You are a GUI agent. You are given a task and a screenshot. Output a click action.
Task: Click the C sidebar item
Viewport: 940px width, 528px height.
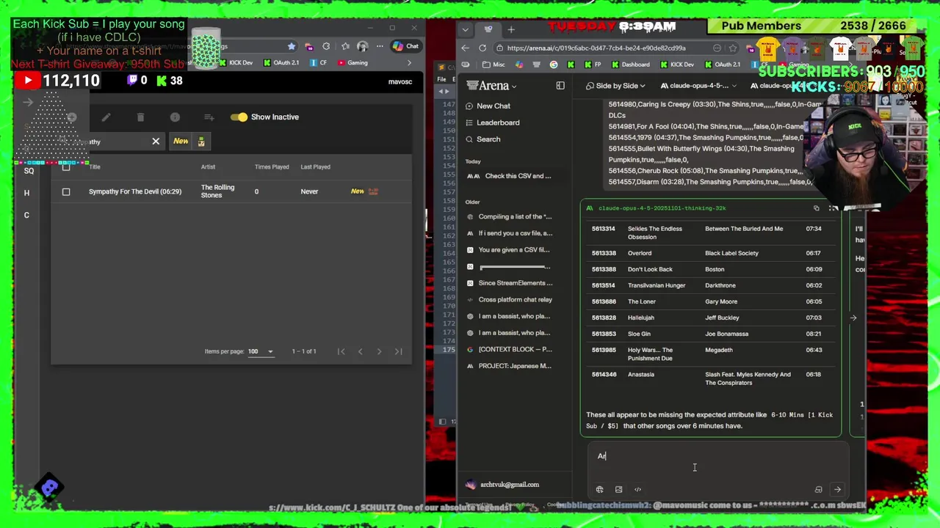(x=26, y=215)
